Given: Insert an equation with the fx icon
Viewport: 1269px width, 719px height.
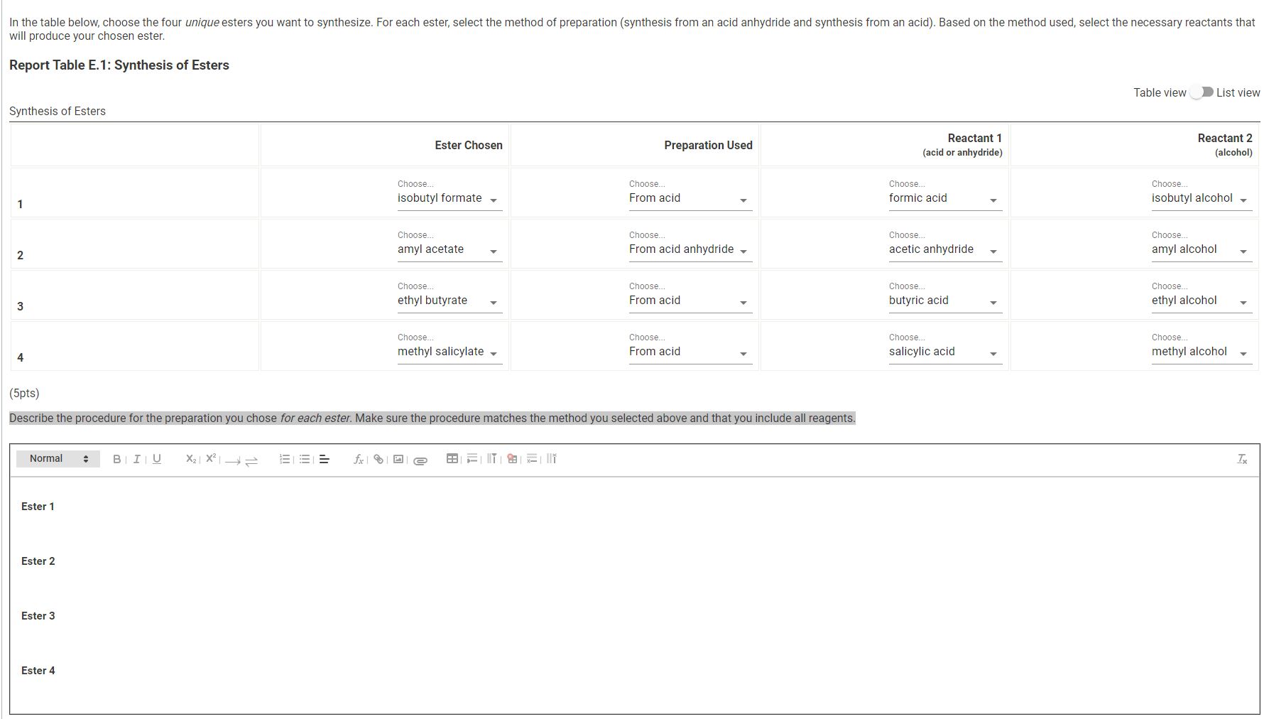Looking at the screenshot, I should tap(359, 458).
